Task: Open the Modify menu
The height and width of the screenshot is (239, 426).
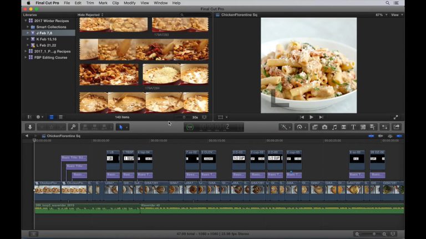Action: click(x=130, y=3)
